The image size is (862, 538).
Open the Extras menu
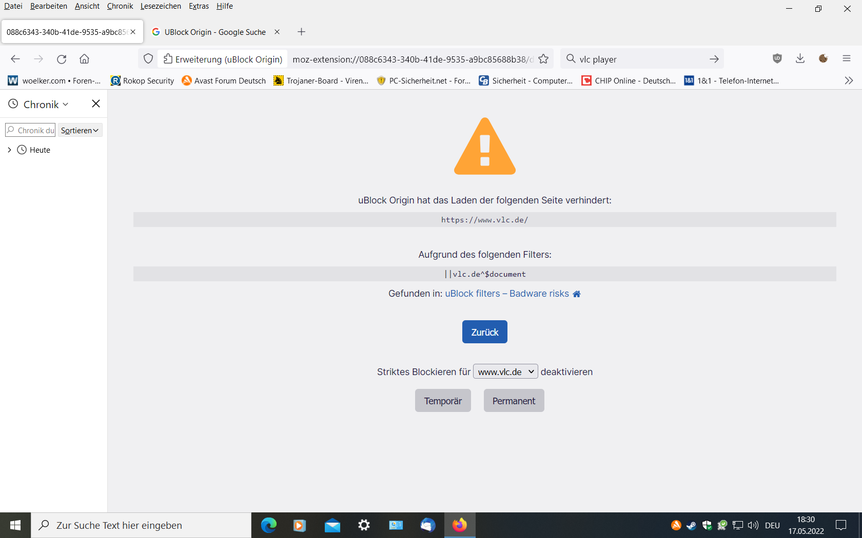click(199, 6)
